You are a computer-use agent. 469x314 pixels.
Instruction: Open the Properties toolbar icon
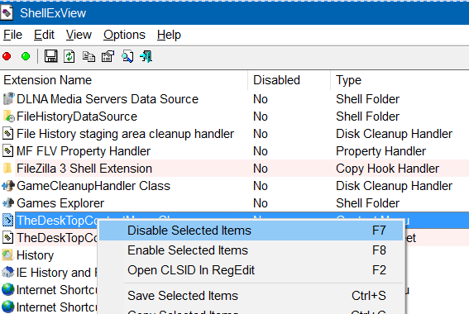click(108, 56)
